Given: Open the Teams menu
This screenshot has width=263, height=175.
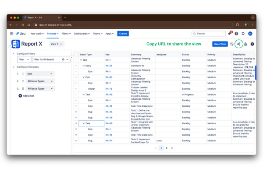Looking at the screenshot, I should pos(98,34).
